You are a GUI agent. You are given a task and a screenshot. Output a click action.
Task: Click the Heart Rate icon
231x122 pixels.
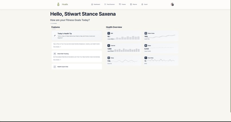146,58
